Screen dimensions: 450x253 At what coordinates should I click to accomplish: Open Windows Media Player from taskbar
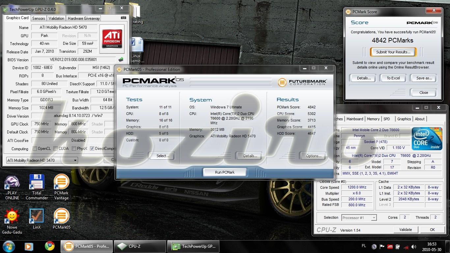point(29,246)
